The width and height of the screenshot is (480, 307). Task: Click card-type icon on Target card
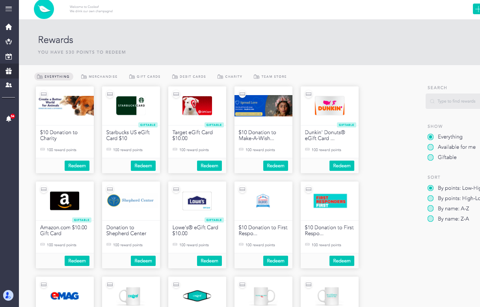[x=176, y=94]
